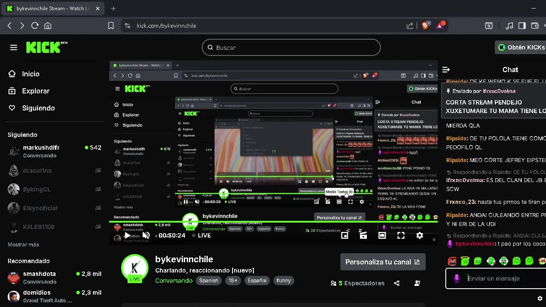Select the Español tag

click(257, 281)
